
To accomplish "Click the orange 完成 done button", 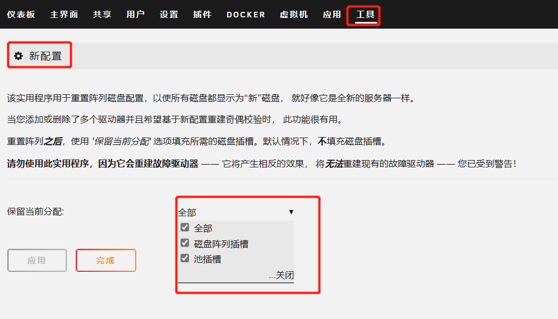I will click(105, 261).
